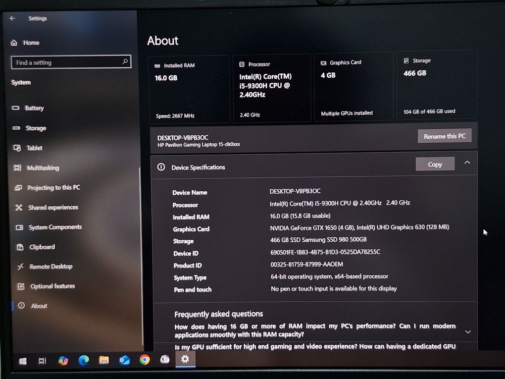Click the back arrow in Settings
Viewport: 505px width, 379px height.
click(12, 18)
